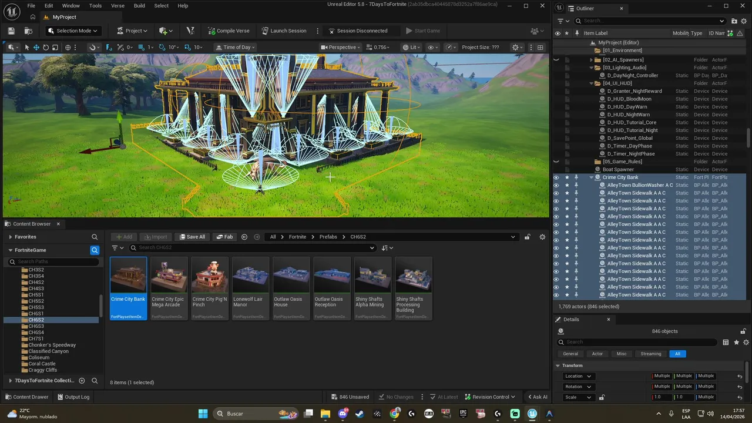Select the General filter tab in Details

point(570,354)
